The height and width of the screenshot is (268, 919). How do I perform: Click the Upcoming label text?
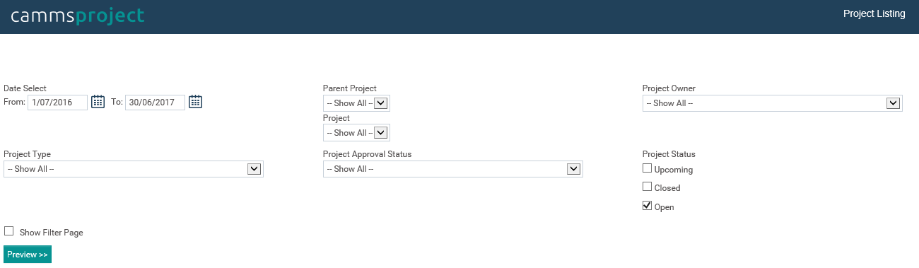(x=674, y=170)
